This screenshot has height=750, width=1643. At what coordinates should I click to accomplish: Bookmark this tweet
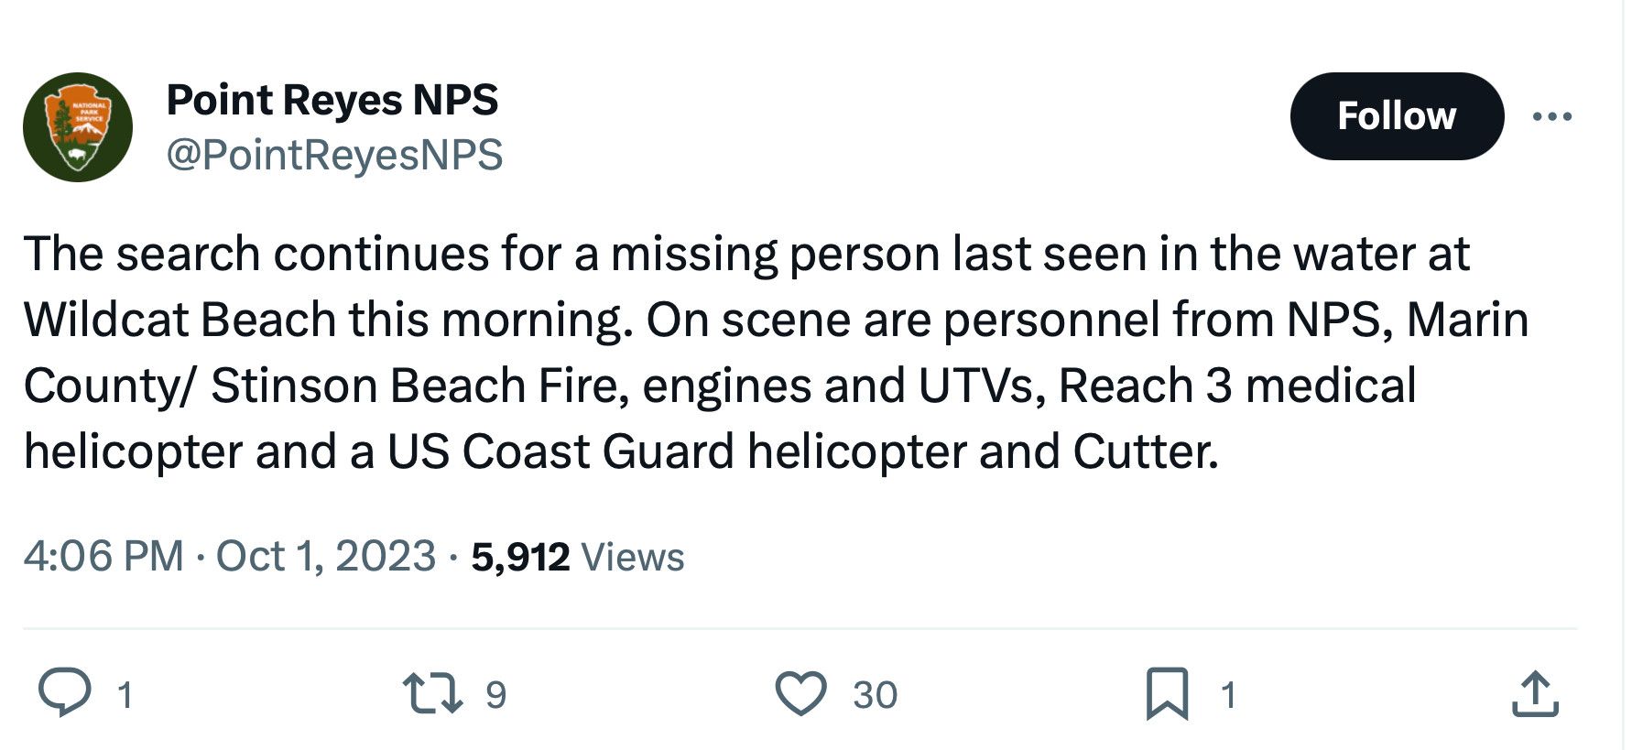(1168, 693)
